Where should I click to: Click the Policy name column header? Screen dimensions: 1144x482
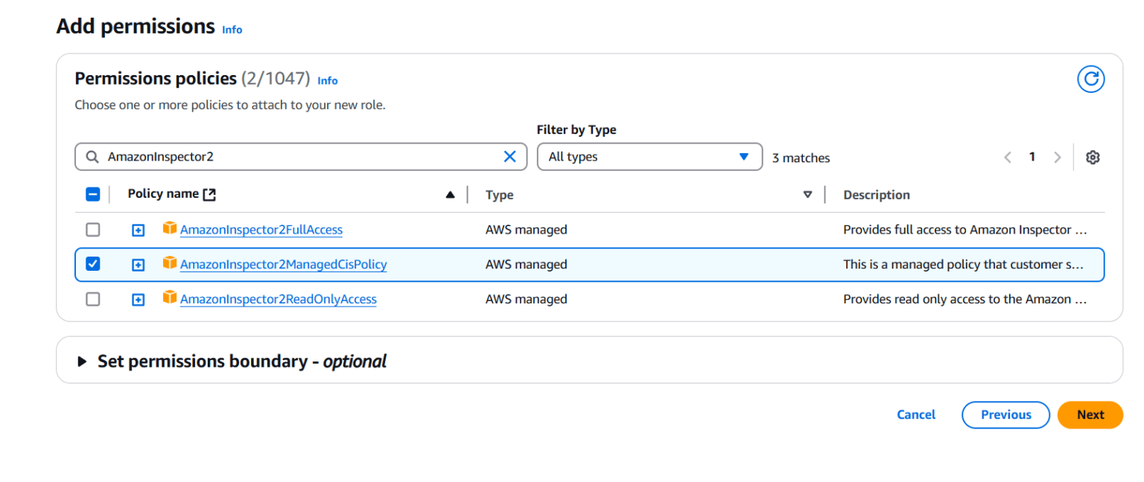[x=163, y=193]
